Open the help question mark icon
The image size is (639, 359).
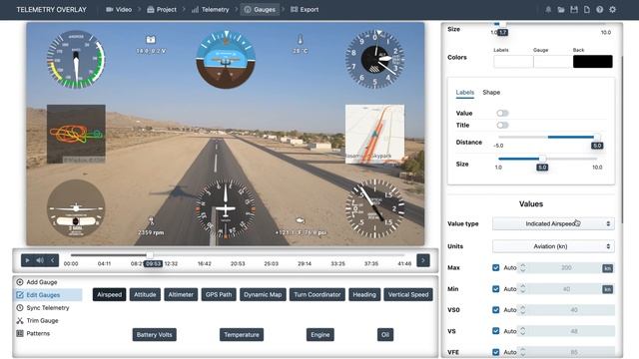599,9
